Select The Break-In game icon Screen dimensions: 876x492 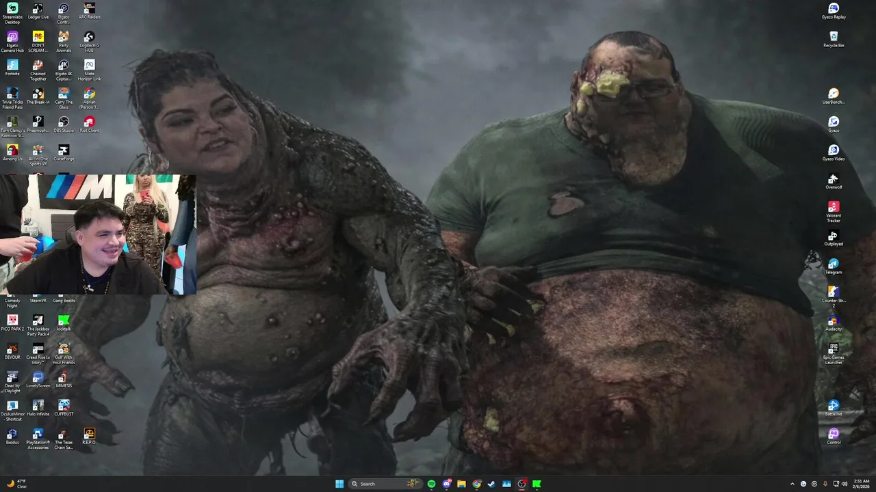click(38, 96)
